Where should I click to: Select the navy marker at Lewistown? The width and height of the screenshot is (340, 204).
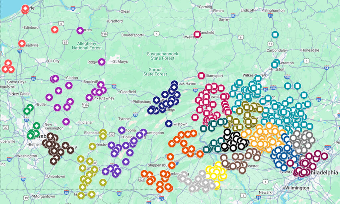click(169, 124)
